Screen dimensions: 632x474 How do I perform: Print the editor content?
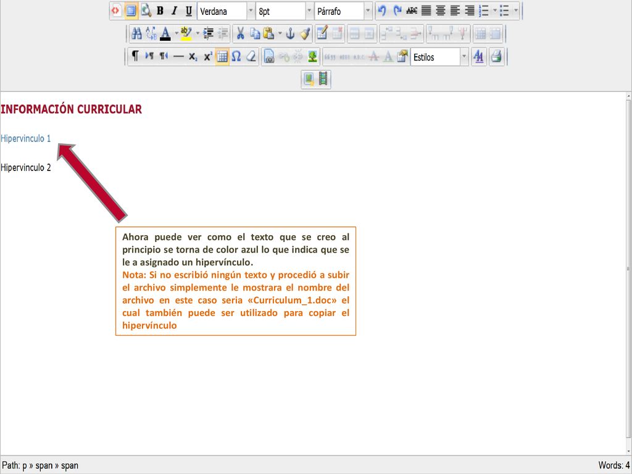click(x=497, y=57)
